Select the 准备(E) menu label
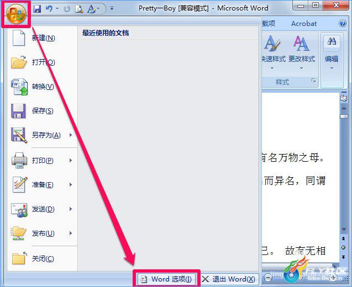Screen dimensions: 352x287 pos(43,184)
